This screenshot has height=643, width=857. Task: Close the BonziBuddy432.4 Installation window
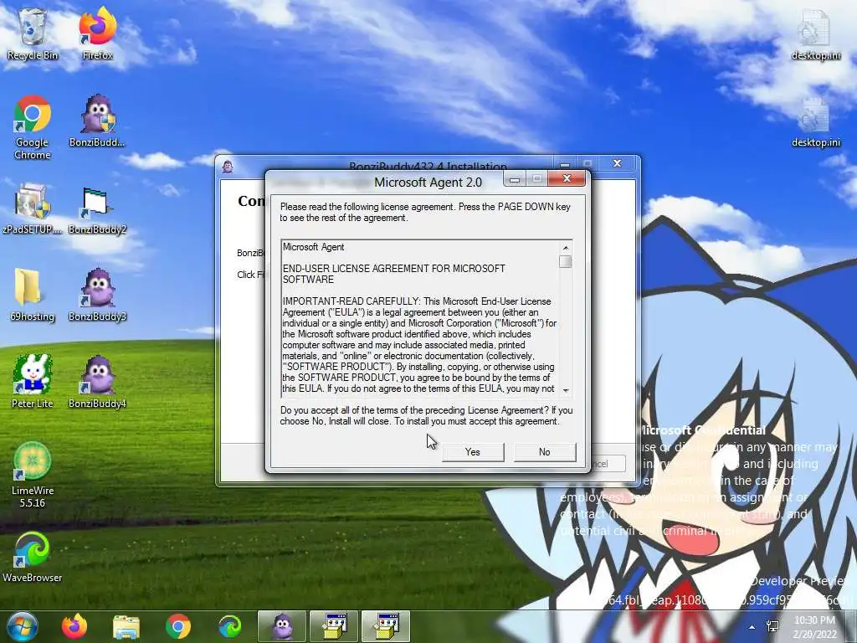point(617,163)
